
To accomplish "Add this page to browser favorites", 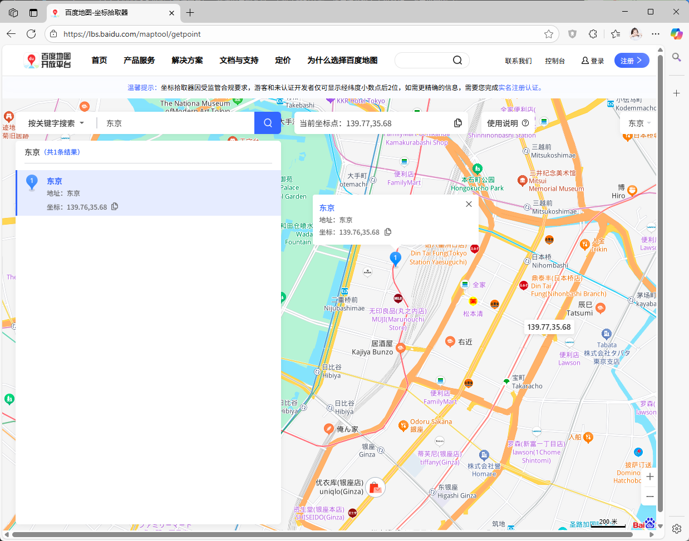I will click(x=549, y=34).
